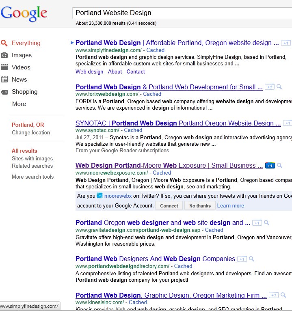Click Portland, OR location label
292x311 pixels.
[x=28, y=125]
